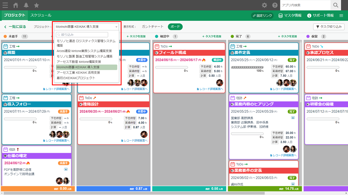348x195 pixels.
Task: Click the calendar icon on 業務内容のヒアリング card
Action: click(x=232, y=98)
